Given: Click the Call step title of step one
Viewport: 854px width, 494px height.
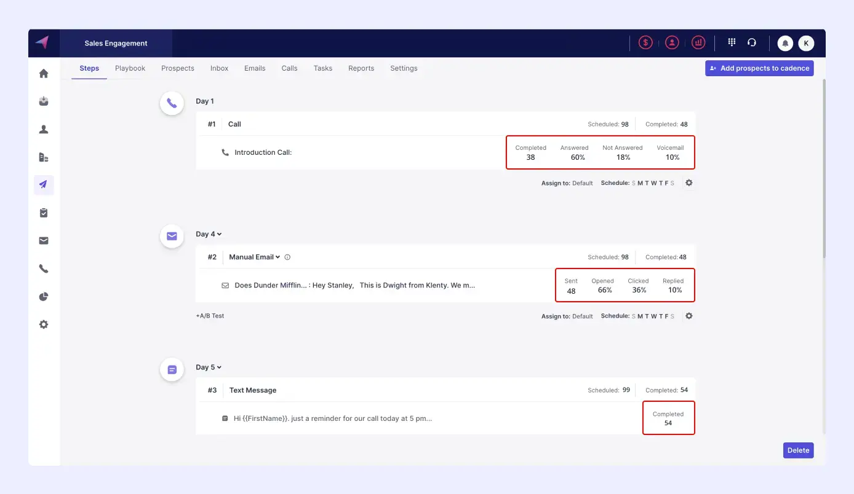Looking at the screenshot, I should 234,124.
